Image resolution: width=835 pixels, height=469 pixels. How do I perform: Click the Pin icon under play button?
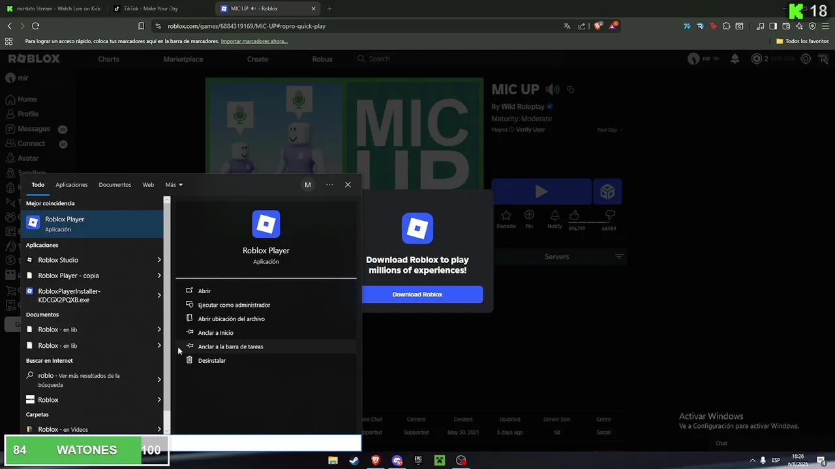coord(529,215)
